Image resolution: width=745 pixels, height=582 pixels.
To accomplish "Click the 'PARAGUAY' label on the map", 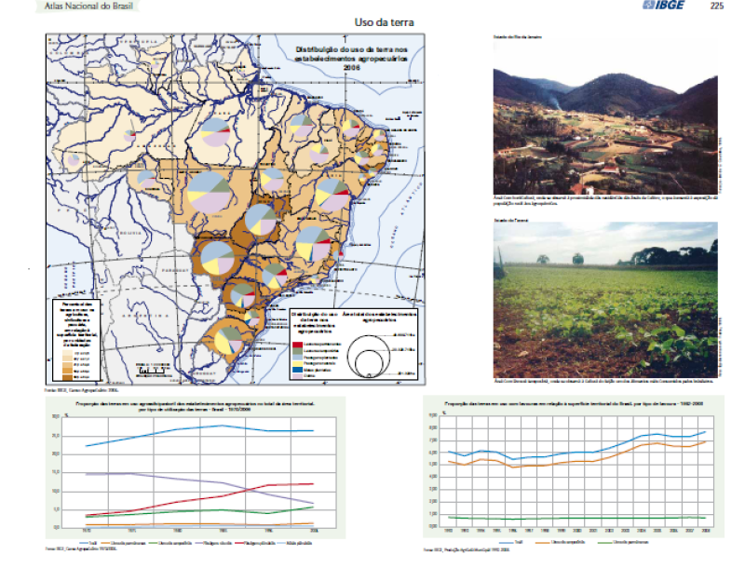I will 176,270.
